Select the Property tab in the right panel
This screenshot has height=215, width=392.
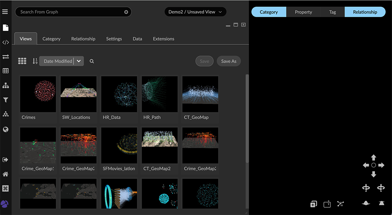coord(303,12)
